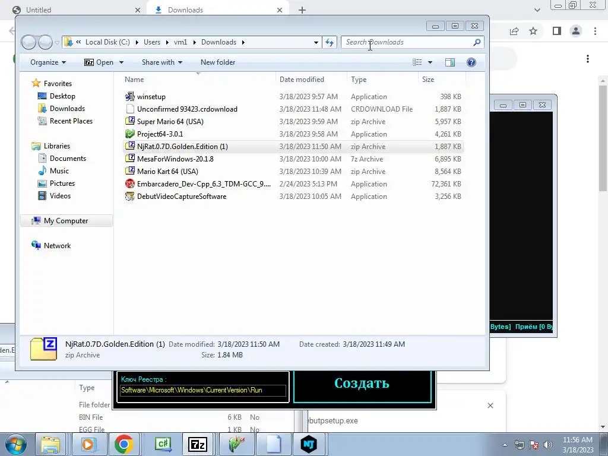Select the DebutVideoCaptureSoftware file icon
Screen dimensions: 608x456
[130, 196]
